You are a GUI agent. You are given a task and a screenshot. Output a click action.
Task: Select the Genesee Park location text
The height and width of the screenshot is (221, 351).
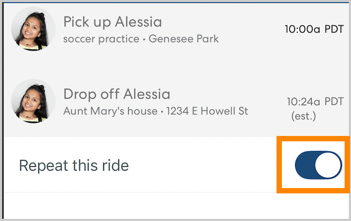[183, 39]
